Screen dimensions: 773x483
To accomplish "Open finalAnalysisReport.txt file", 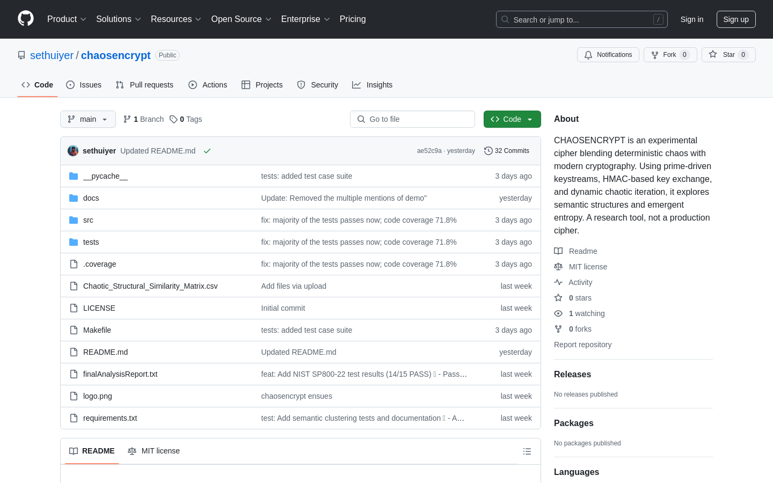I will click(120, 374).
